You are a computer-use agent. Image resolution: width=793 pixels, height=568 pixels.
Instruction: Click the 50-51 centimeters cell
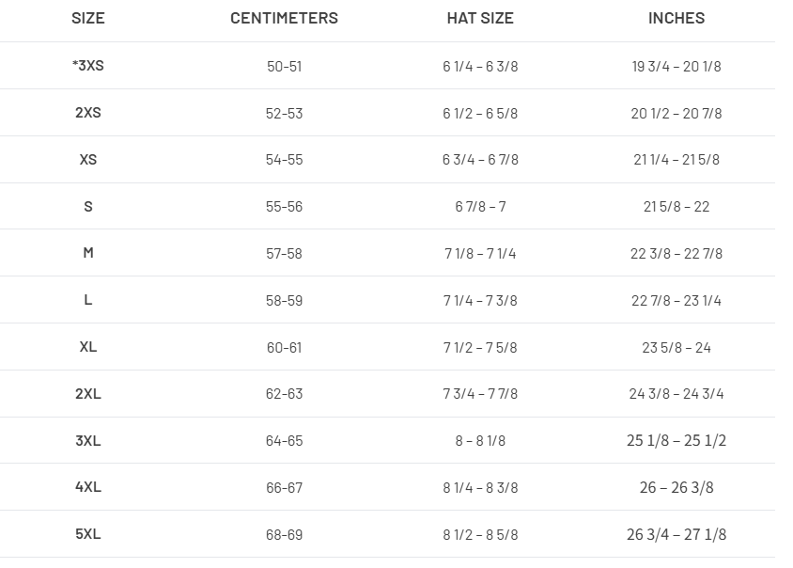point(284,67)
